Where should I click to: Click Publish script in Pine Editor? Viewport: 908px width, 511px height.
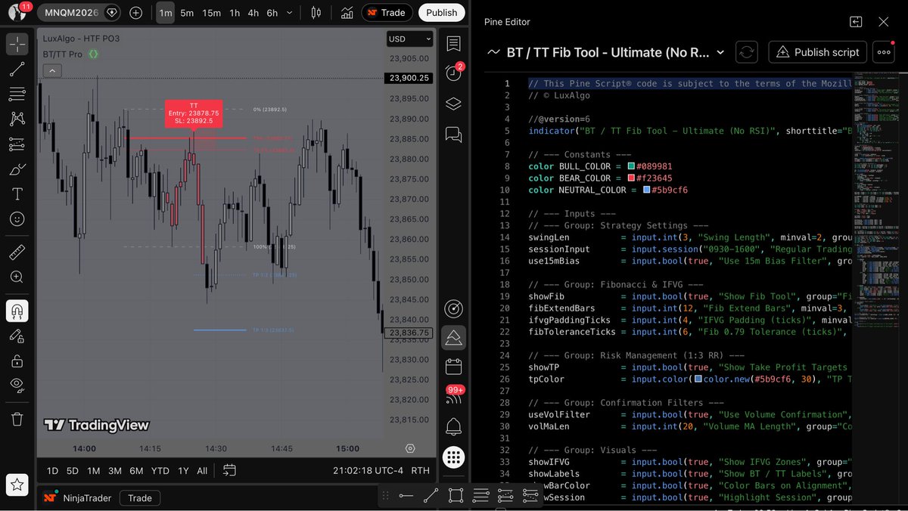click(818, 52)
